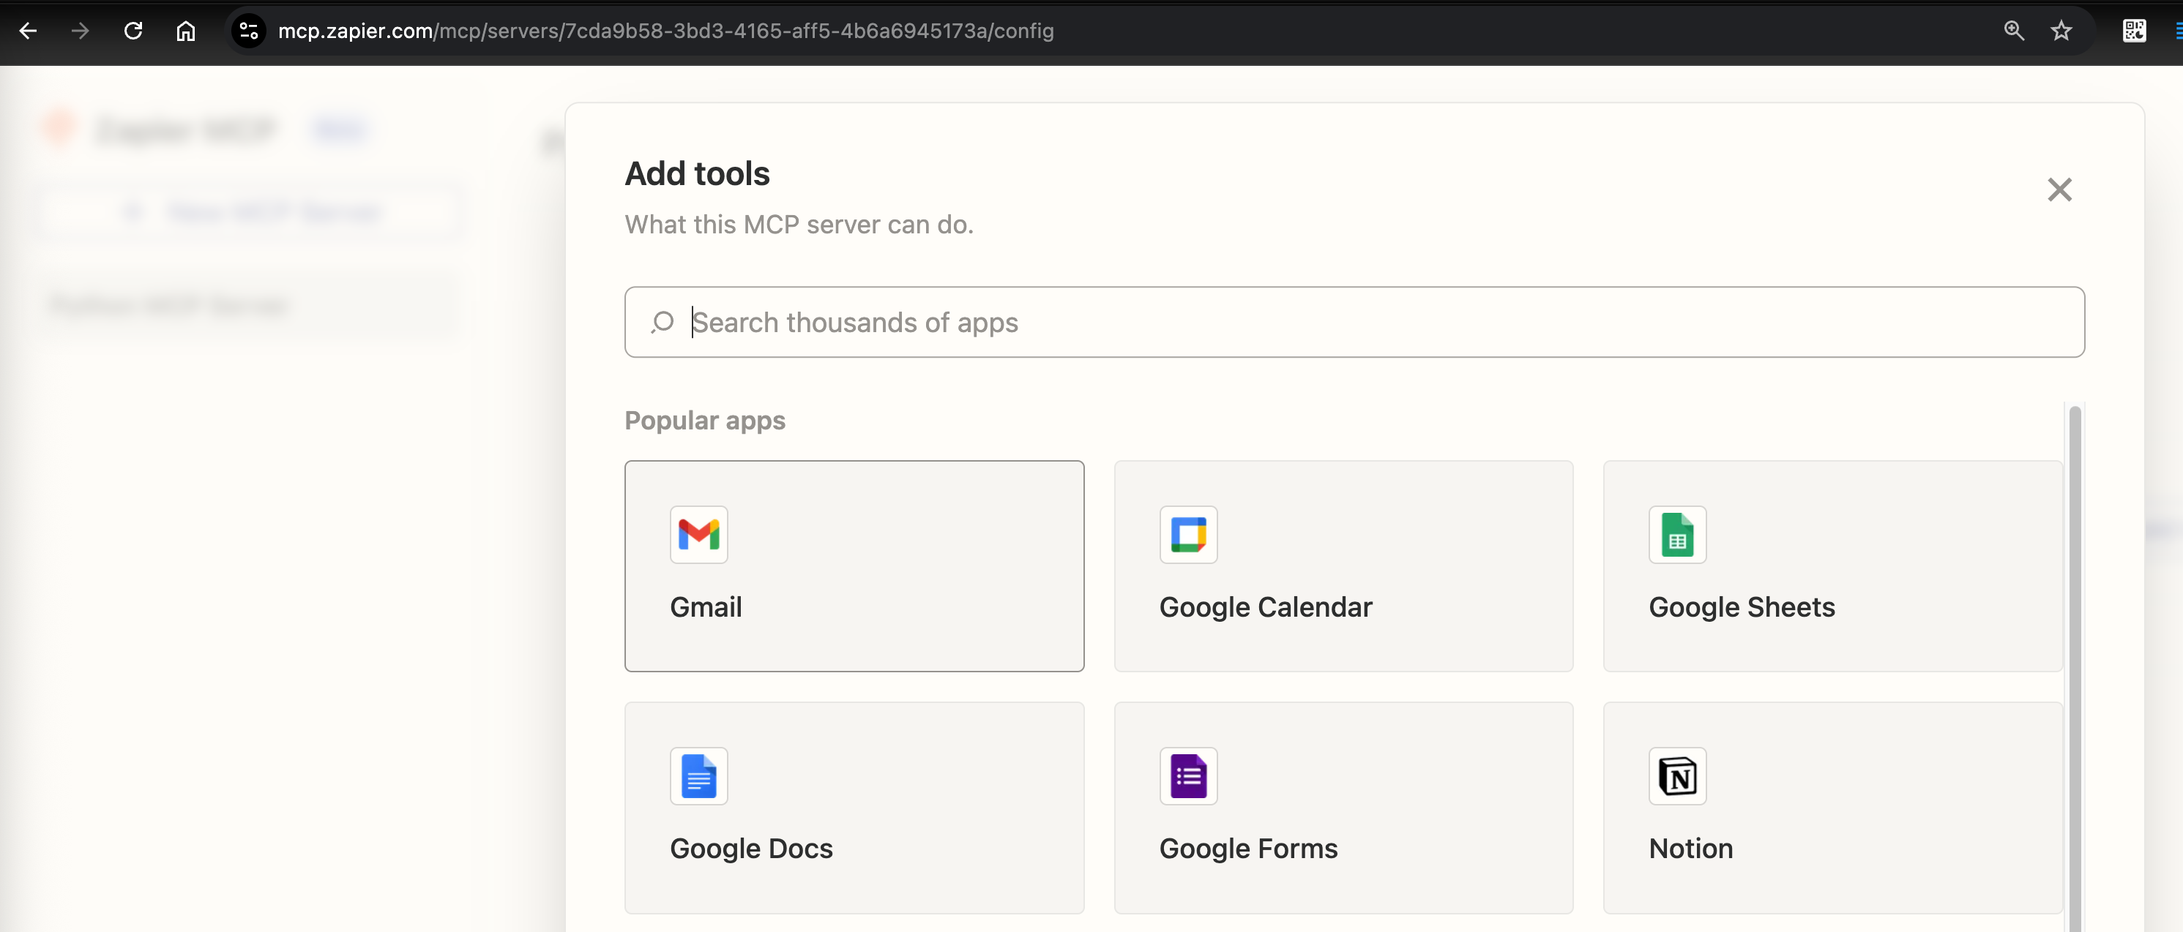Open the browser home page
Screen dimensions: 2183x932
click(186, 31)
